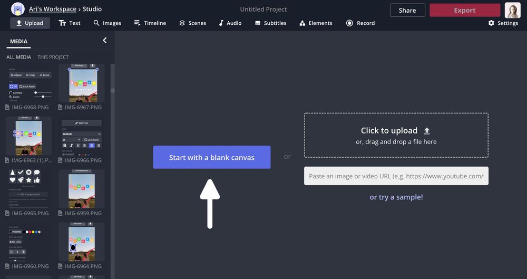This screenshot has width=527, height=279.
Task: Click the Share button
Action: [x=407, y=10]
